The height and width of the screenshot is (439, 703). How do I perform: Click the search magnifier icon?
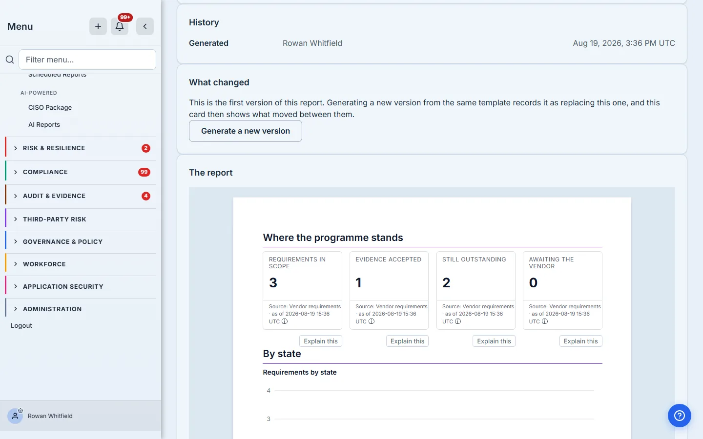[10, 60]
